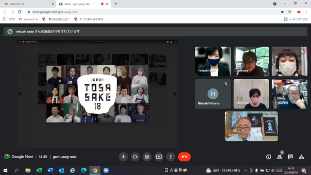Click the mizuki sato screen sharing banner
Viewport: 311px width, 175px height.
point(155,32)
